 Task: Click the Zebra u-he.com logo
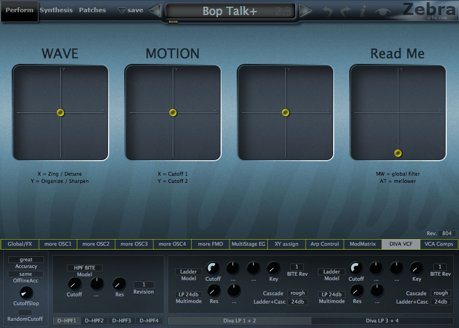[429, 11]
